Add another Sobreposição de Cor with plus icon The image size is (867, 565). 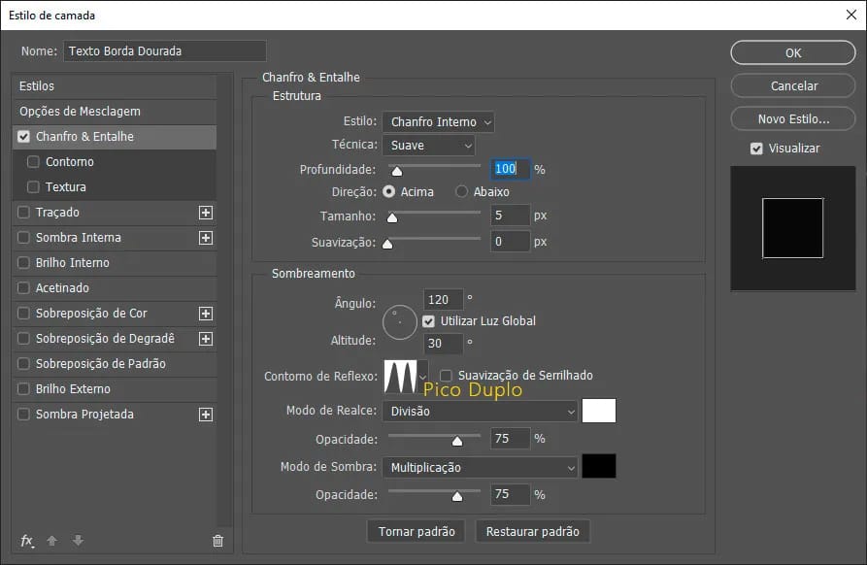(206, 314)
